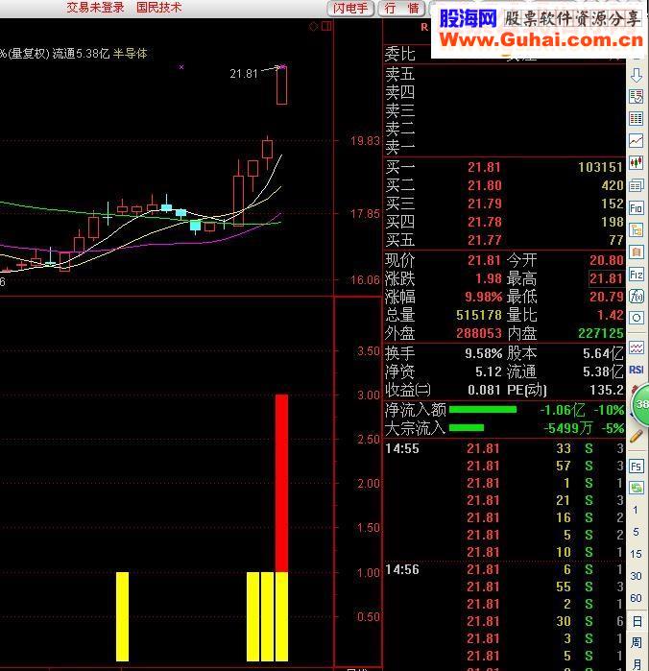
Task: Click the boxed 最高 value 21.81
Action: 606,278
